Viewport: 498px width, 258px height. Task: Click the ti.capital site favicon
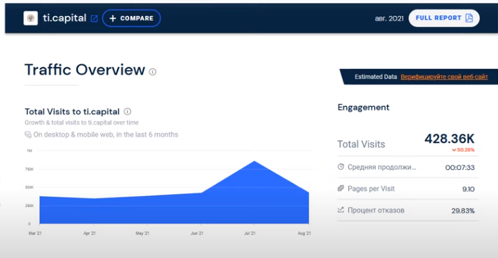[x=30, y=18]
